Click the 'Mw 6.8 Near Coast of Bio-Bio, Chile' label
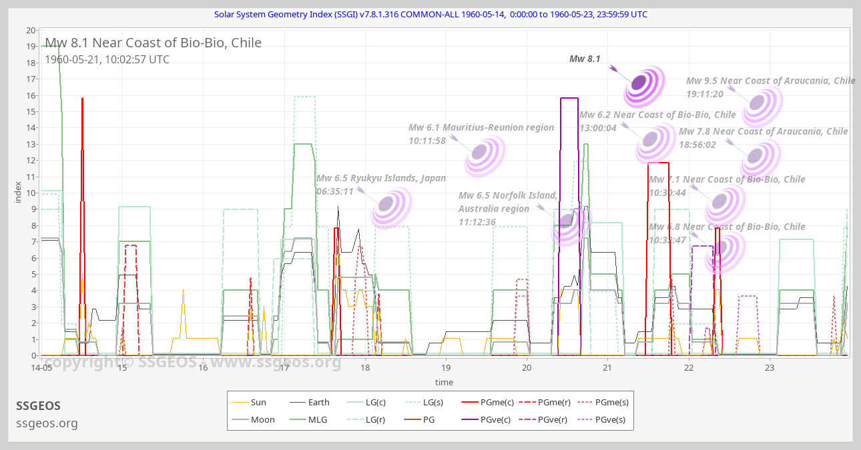 pyautogui.click(x=727, y=227)
